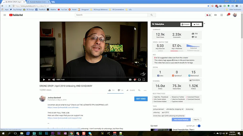Click the click-to-load search results text

[169, 63]
